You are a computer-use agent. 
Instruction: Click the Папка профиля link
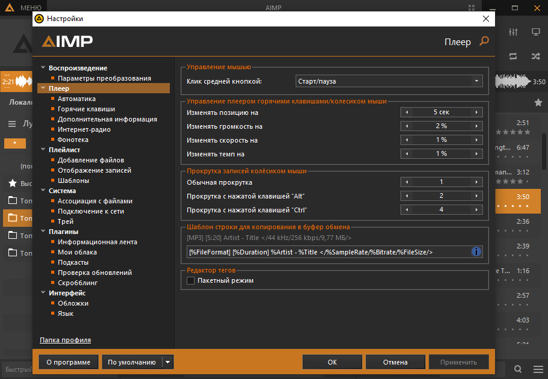66,340
